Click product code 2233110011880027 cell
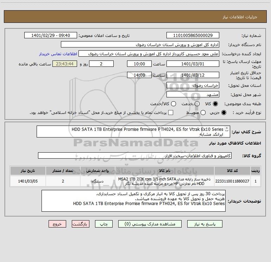Image resolution: width=271 pixels, height=262 pixels. click(x=232, y=181)
